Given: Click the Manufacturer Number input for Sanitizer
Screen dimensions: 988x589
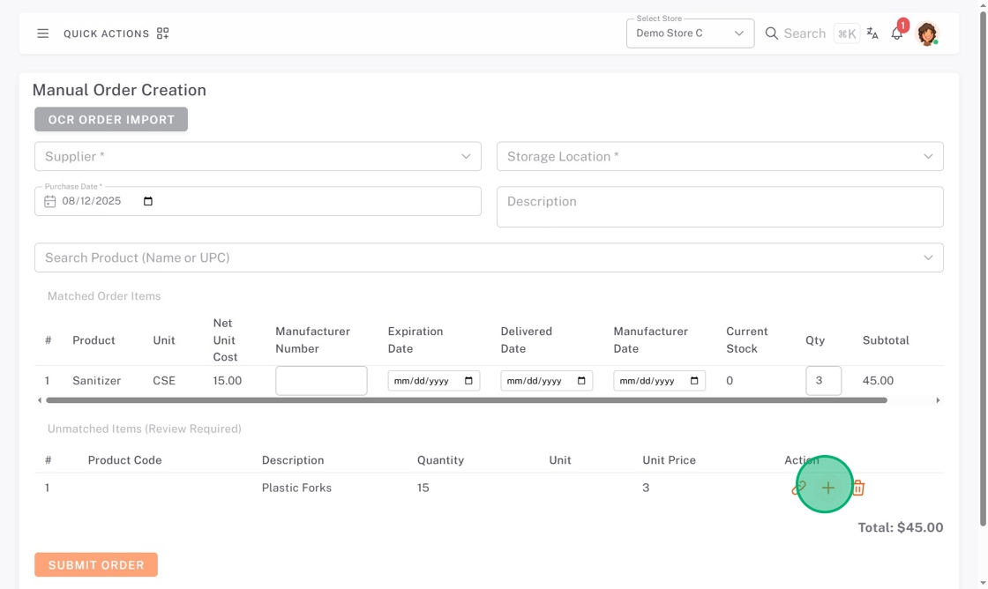Looking at the screenshot, I should 321,381.
